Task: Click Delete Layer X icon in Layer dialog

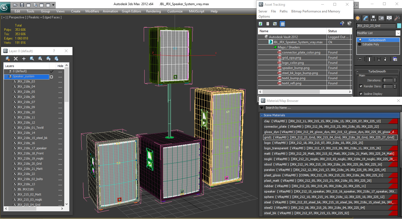Action: (x=16, y=58)
